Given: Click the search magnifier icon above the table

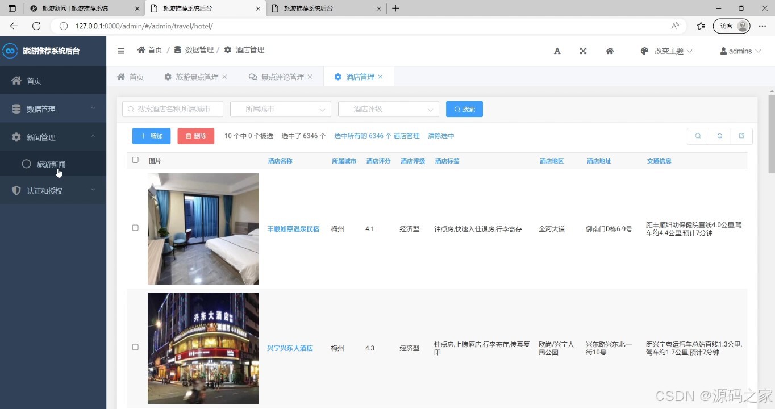Looking at the screenshot, I should click(x=697, y=136).
